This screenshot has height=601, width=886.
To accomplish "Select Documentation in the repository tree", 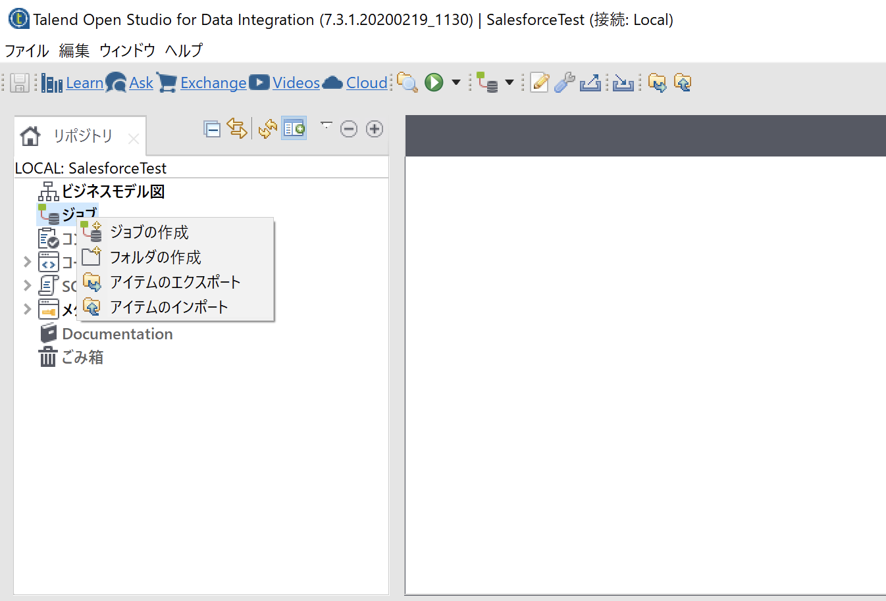I will click(x=117, y=333).
